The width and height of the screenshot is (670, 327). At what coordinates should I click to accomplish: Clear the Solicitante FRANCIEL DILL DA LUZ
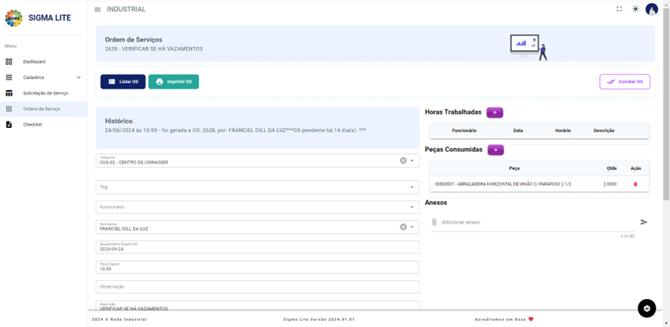[403, 226]
